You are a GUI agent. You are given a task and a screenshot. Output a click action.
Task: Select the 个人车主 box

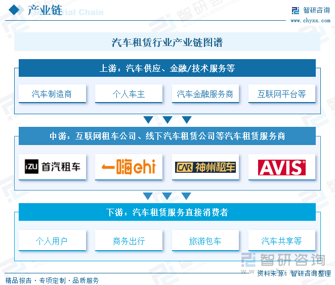(x=129, y=94)
